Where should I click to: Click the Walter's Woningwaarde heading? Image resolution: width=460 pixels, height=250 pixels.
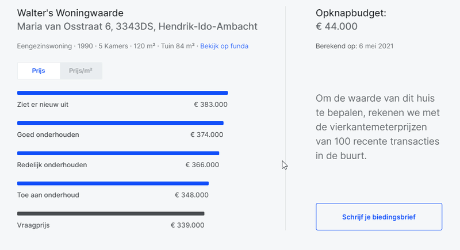(70, 13)
